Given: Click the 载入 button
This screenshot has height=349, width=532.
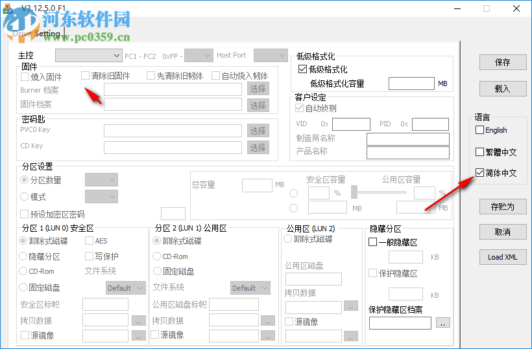Looking at the screenshot, I should click(503, 89).
